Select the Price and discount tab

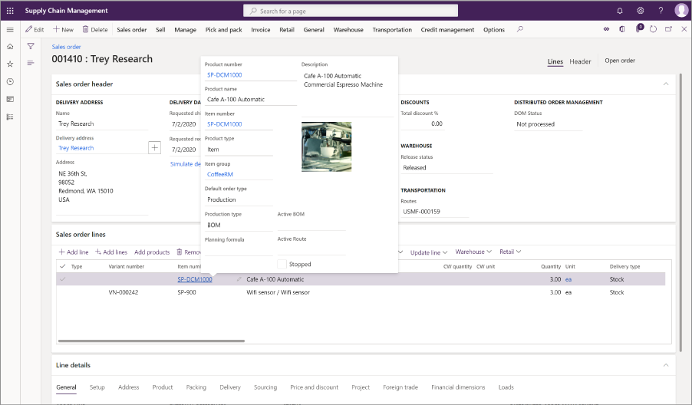[x=315, y=387]
